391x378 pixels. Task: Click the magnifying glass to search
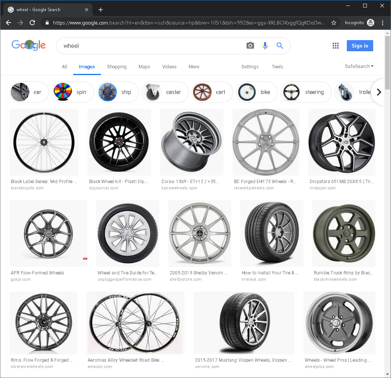280,45
